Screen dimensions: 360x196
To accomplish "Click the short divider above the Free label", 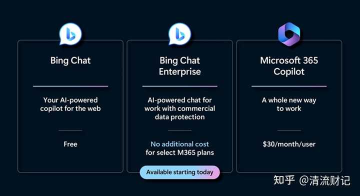I will (x=70, y=130).
